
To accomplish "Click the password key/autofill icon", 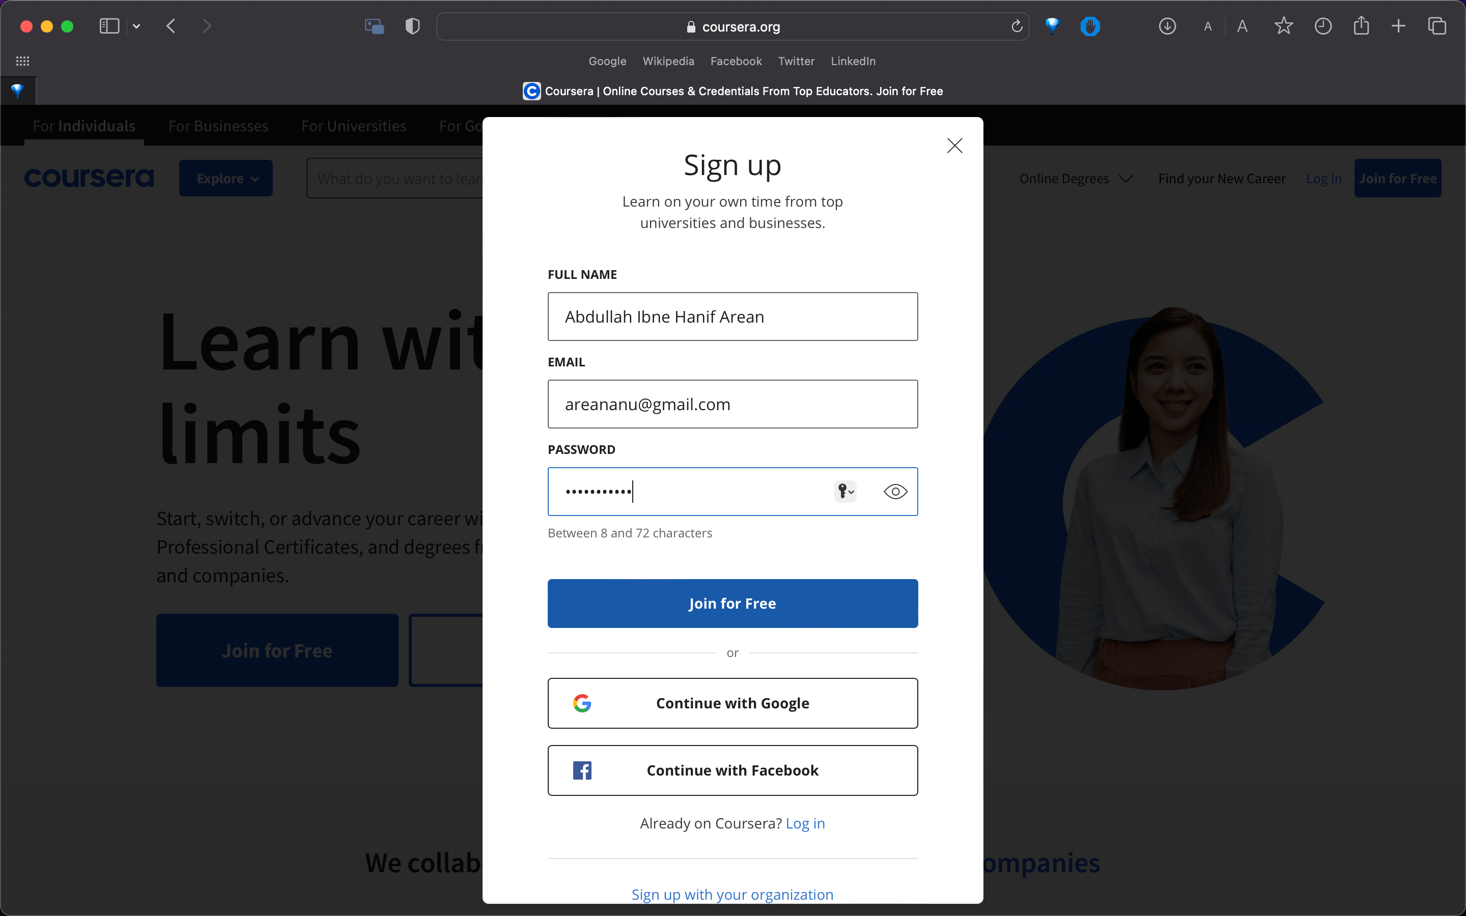I will point(845,491).
